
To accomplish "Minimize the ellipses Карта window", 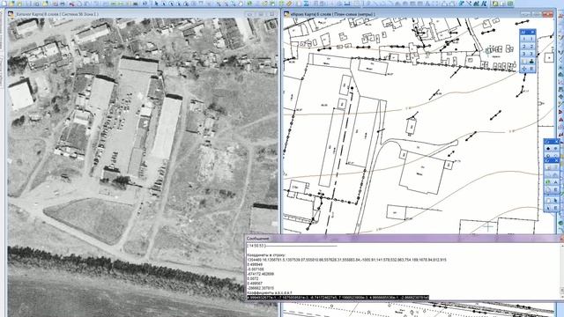I will 526,14.
